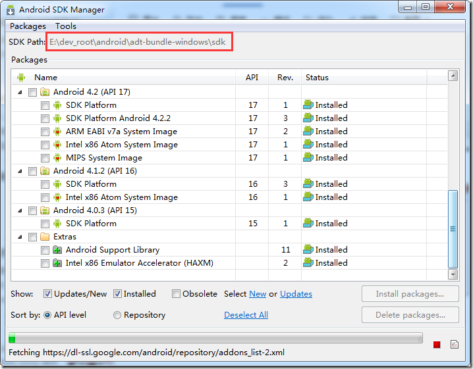This screenshot has width=473, height=369.
Task: Open the Packages menu
Action: (28, 26)
